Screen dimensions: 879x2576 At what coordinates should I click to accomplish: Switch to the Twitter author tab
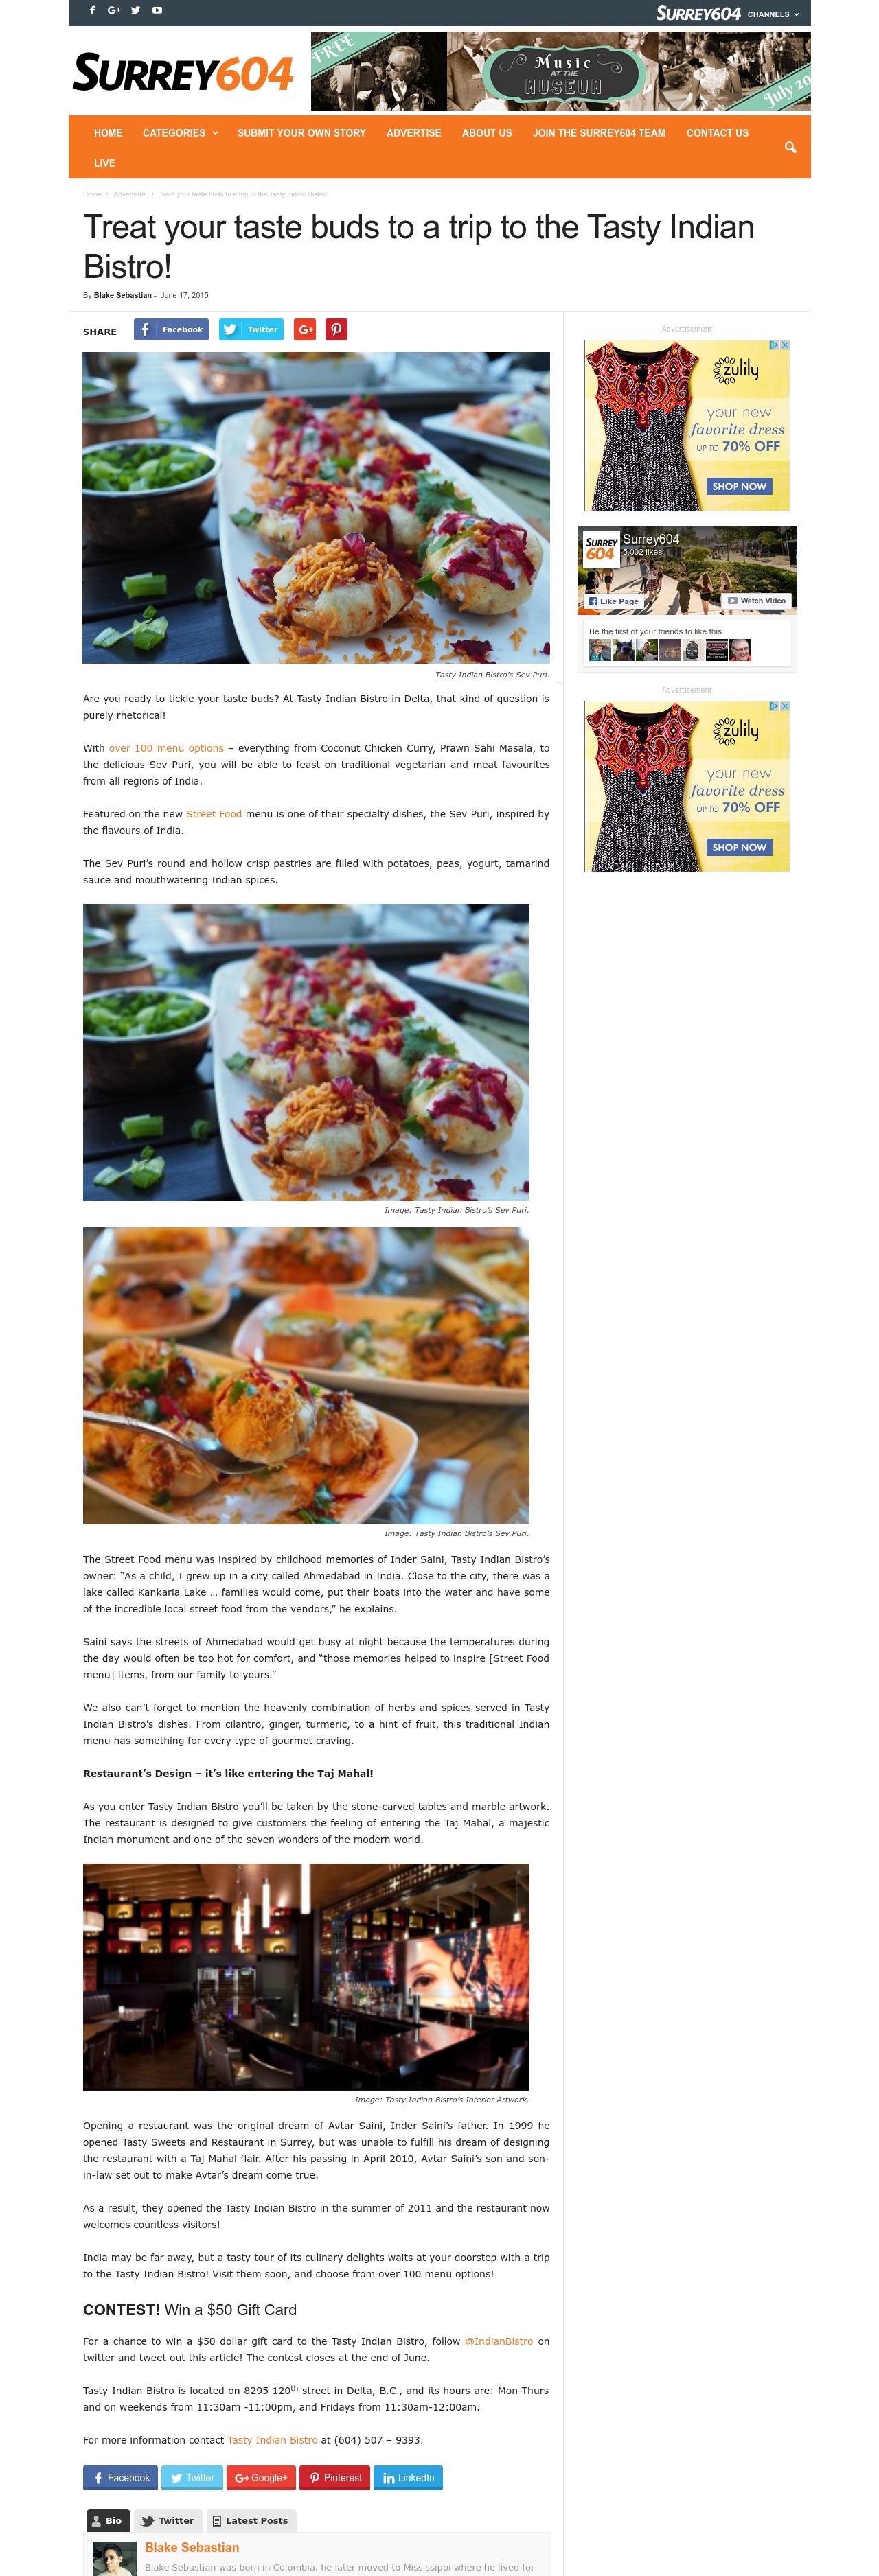[168, 2520]
